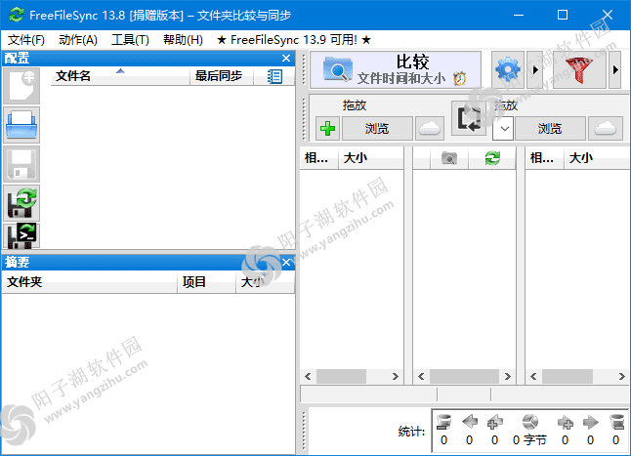Click the delete-right statistics icon
This screenshot has height=456, width=631.
[x=616, y=422]
